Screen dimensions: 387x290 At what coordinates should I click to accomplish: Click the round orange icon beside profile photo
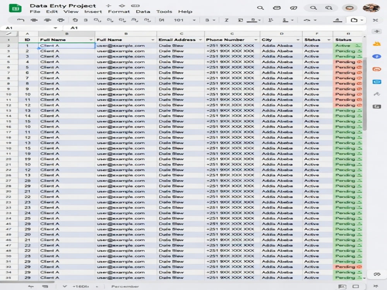[x=349, y=8]
